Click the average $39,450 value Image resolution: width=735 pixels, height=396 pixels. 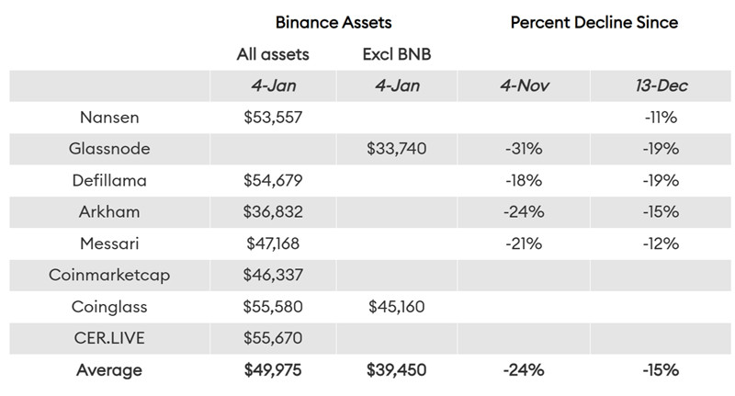point(396,370)
